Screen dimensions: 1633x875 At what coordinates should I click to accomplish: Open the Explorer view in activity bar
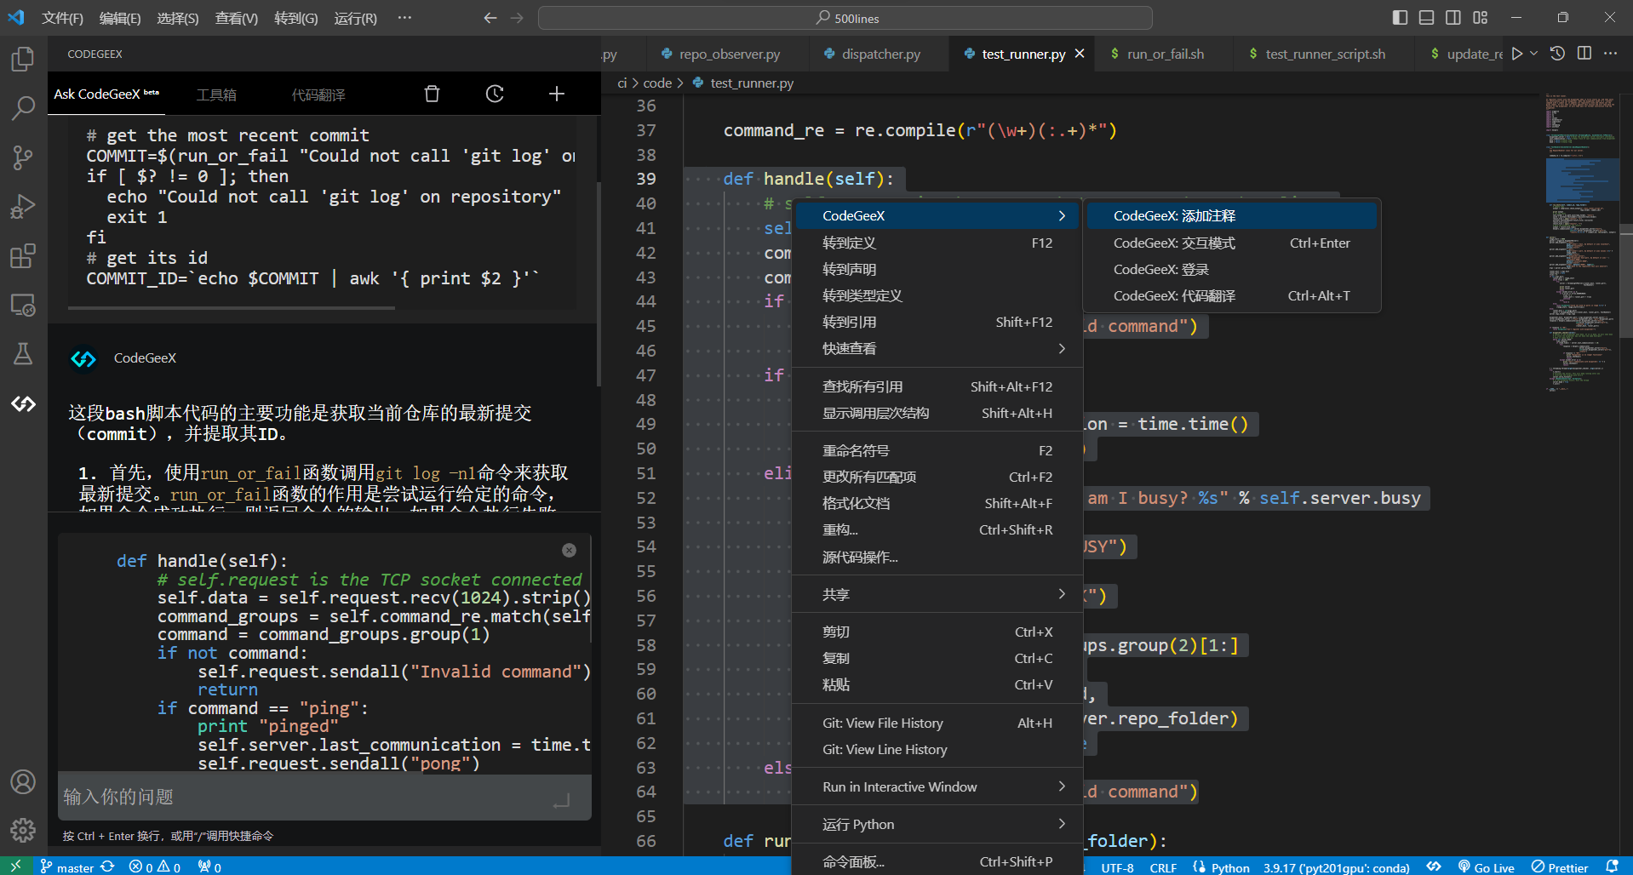click(23, 59)
